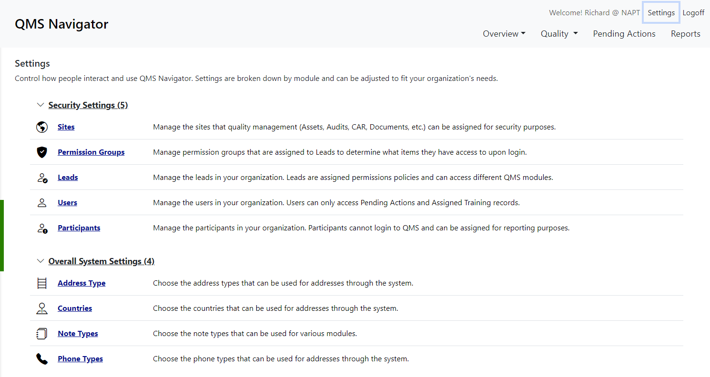
Task: Log off using the Logoff link
Action: (693, 13)
